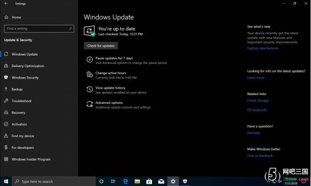311x186 pixels.
Task: Launch Microsoft Edge from the taskbar
Action: point(125,181)
